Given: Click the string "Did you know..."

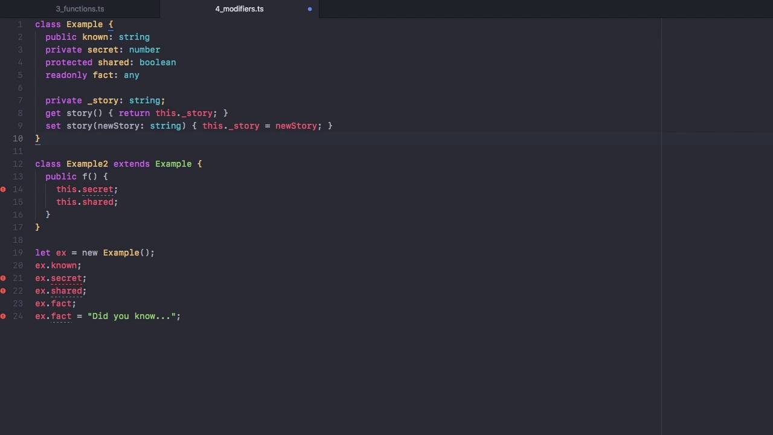Looking at the screenshot, I should coord(132,316).
